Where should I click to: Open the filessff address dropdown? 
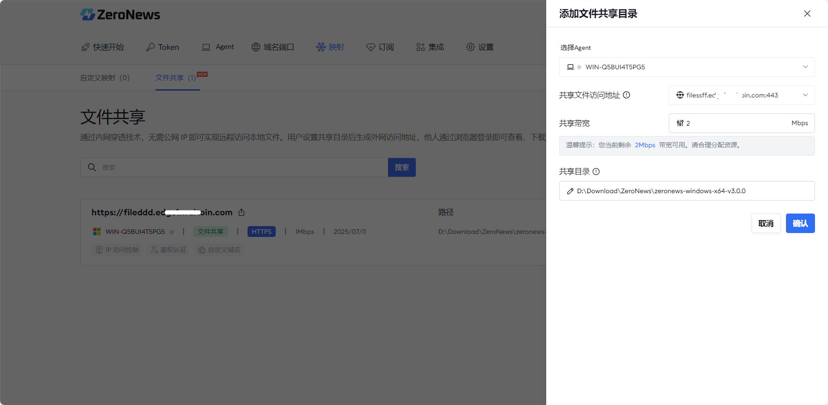(742, 95)
